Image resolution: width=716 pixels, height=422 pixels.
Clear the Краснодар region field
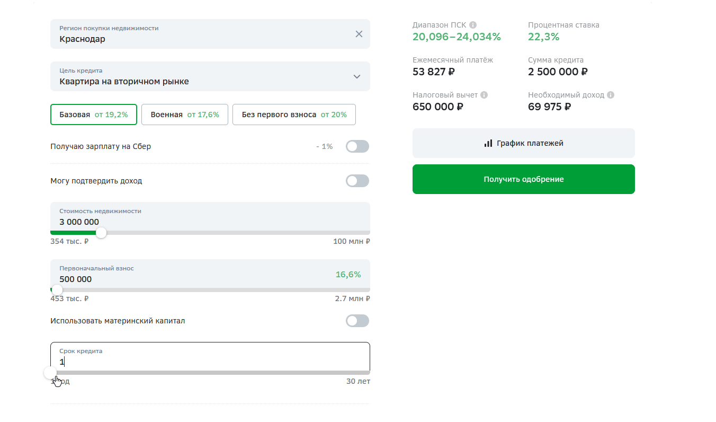[359, 34]
